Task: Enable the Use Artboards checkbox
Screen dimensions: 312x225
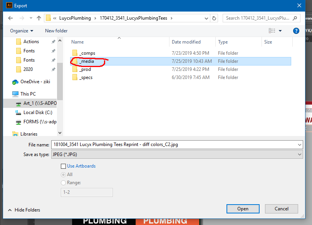Action: (x=63, y=166)
